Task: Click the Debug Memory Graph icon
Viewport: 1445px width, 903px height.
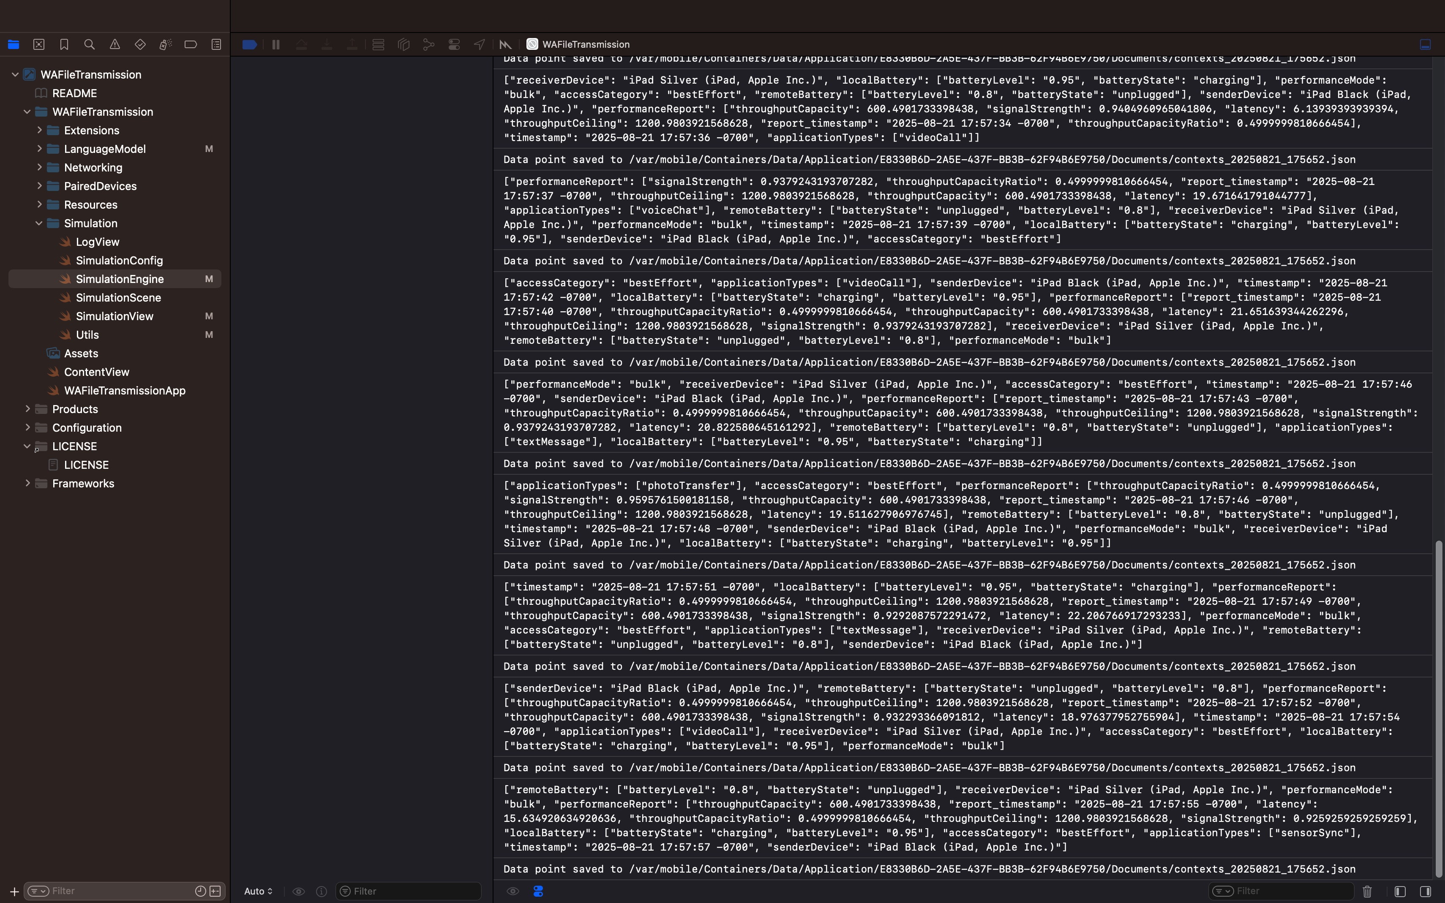Action: pos(429,44)
